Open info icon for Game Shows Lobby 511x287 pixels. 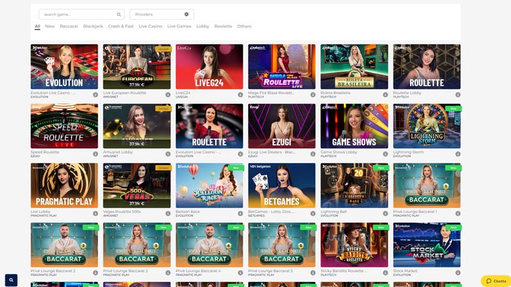[385, 154]
